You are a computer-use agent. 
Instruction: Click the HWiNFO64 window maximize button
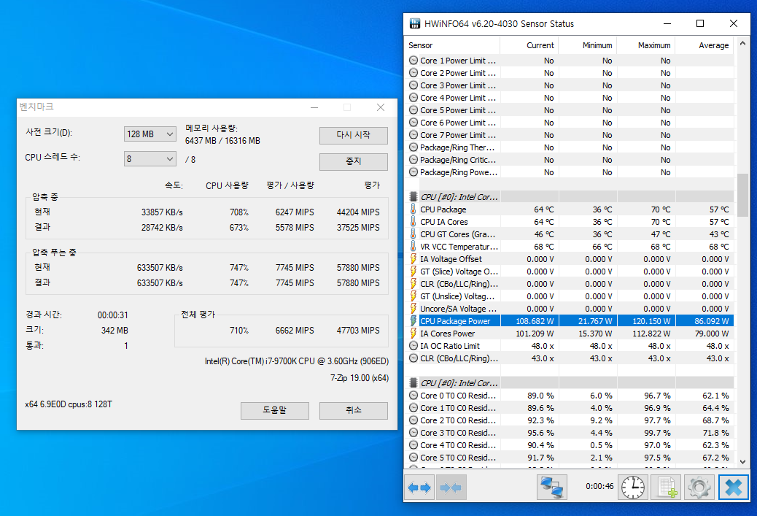coord(700,23)
